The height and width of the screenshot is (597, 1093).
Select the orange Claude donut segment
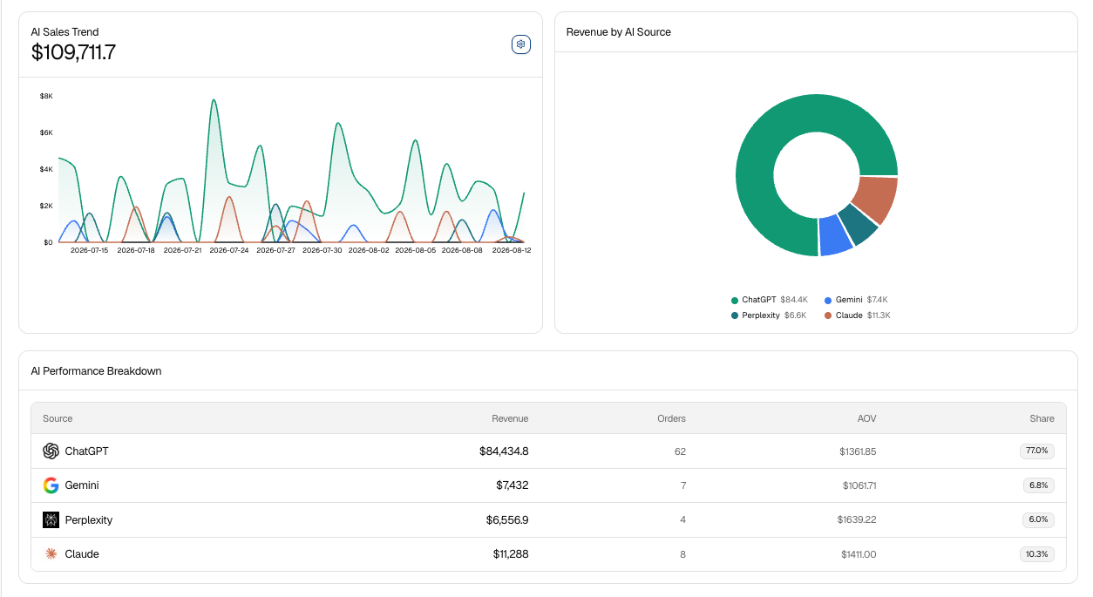point(876,199)
